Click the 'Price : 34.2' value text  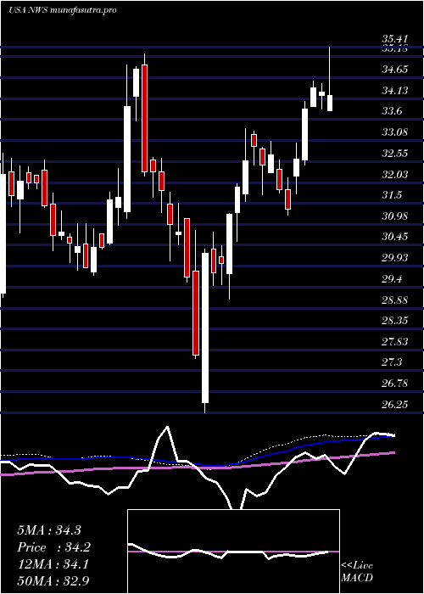point(53,547)
